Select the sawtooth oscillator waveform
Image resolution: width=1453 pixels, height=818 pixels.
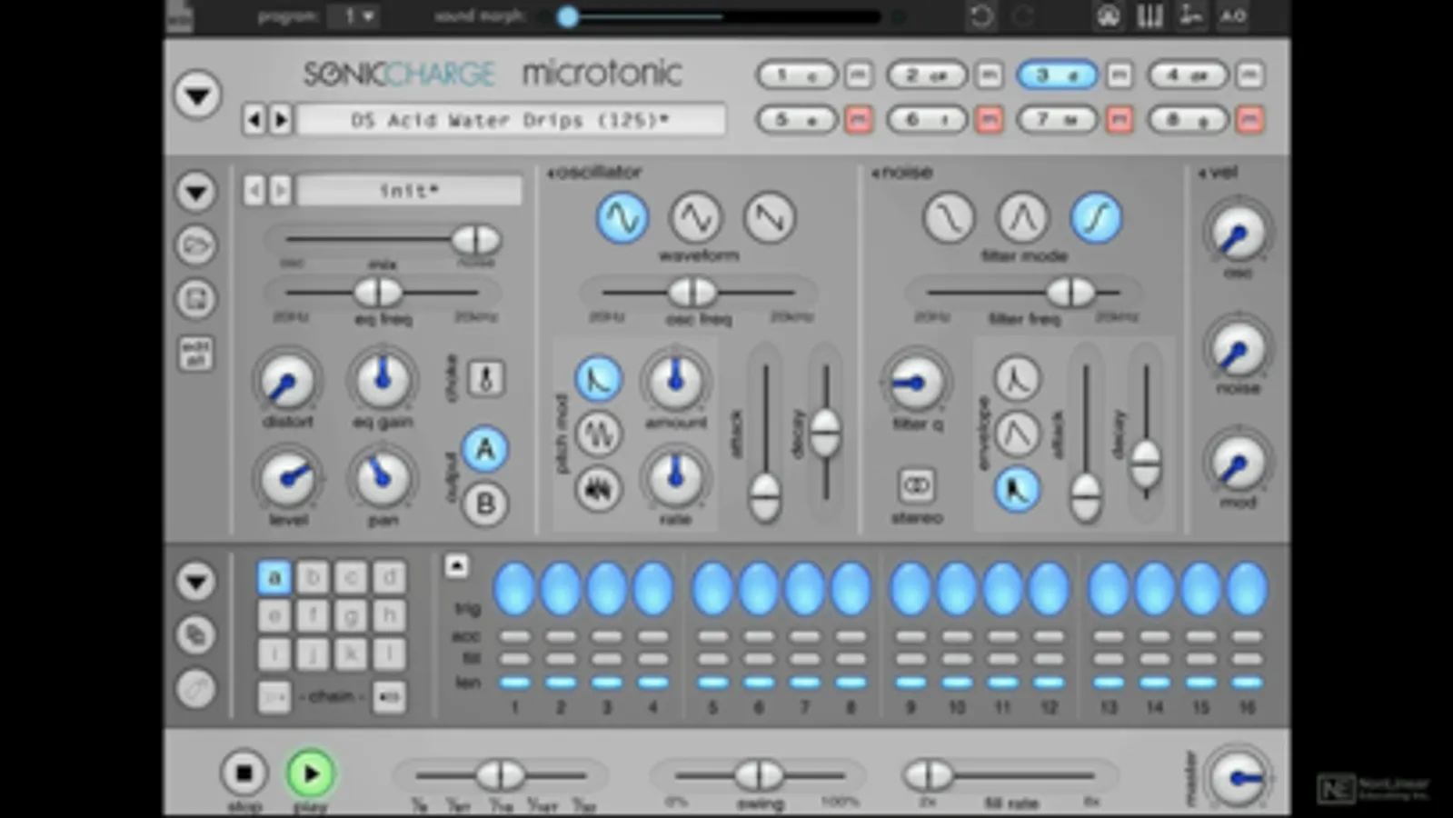(x=769, y=218)
